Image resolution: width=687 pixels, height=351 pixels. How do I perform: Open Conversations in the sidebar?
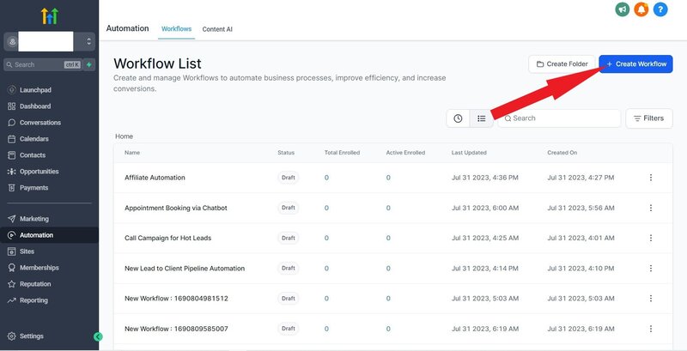(x=40, y=123)
